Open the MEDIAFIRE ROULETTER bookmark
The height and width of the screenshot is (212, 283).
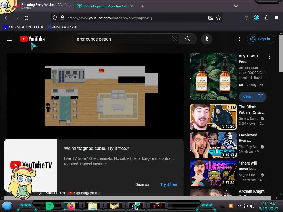[x=23, y=27]
